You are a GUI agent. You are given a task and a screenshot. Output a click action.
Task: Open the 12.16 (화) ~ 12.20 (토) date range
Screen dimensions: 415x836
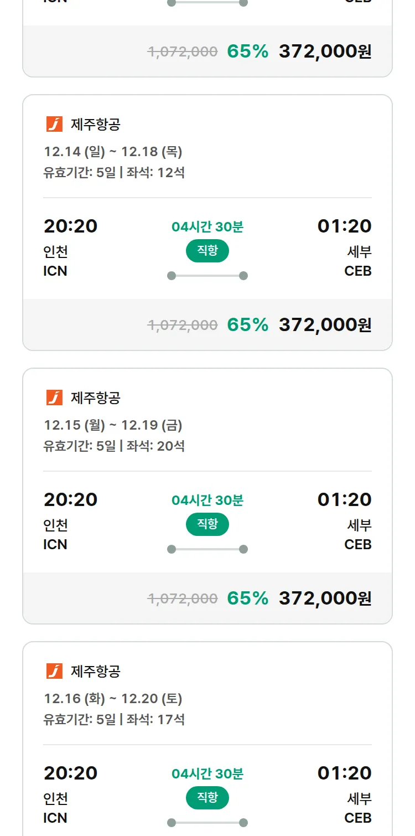coord(113,699)
